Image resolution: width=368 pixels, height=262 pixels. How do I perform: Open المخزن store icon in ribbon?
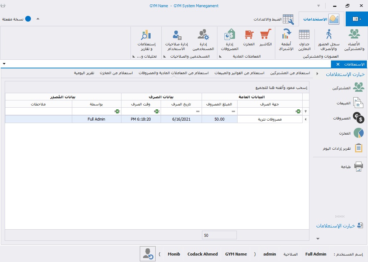249,37
